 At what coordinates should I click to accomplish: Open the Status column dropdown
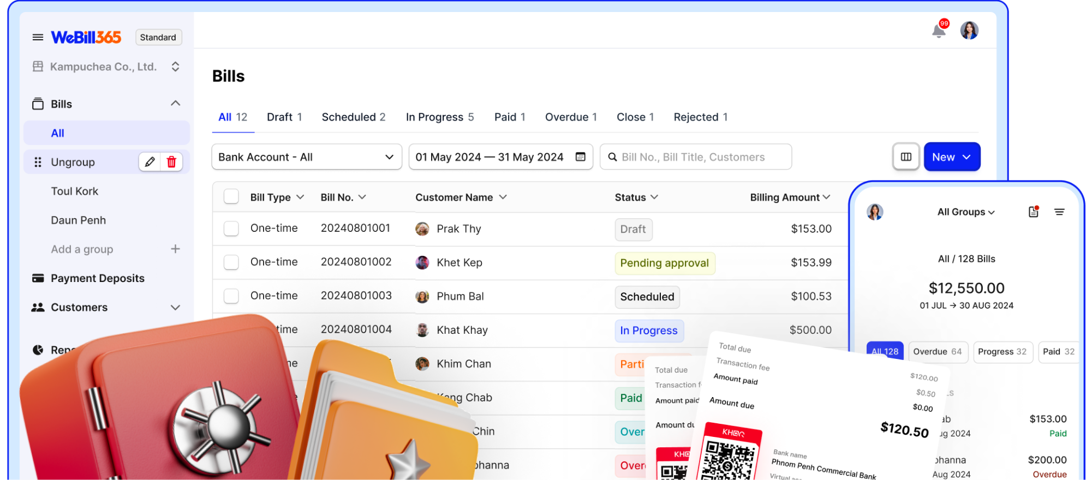pyautogui.click(x=654, y=197)
